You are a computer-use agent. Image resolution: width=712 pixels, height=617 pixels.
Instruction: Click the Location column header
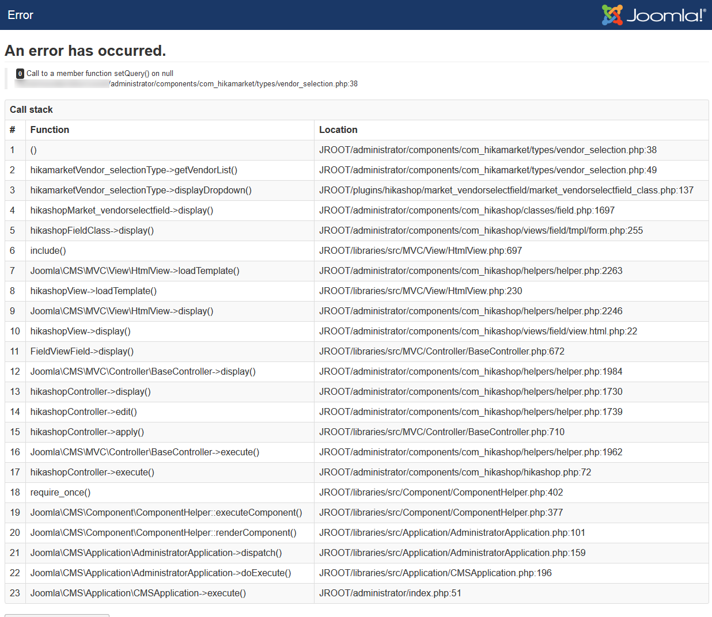(338, 130)
